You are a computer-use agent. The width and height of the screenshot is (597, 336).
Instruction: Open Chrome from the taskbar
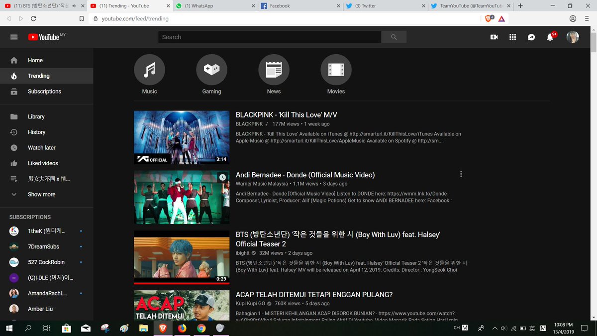(201, 328)
